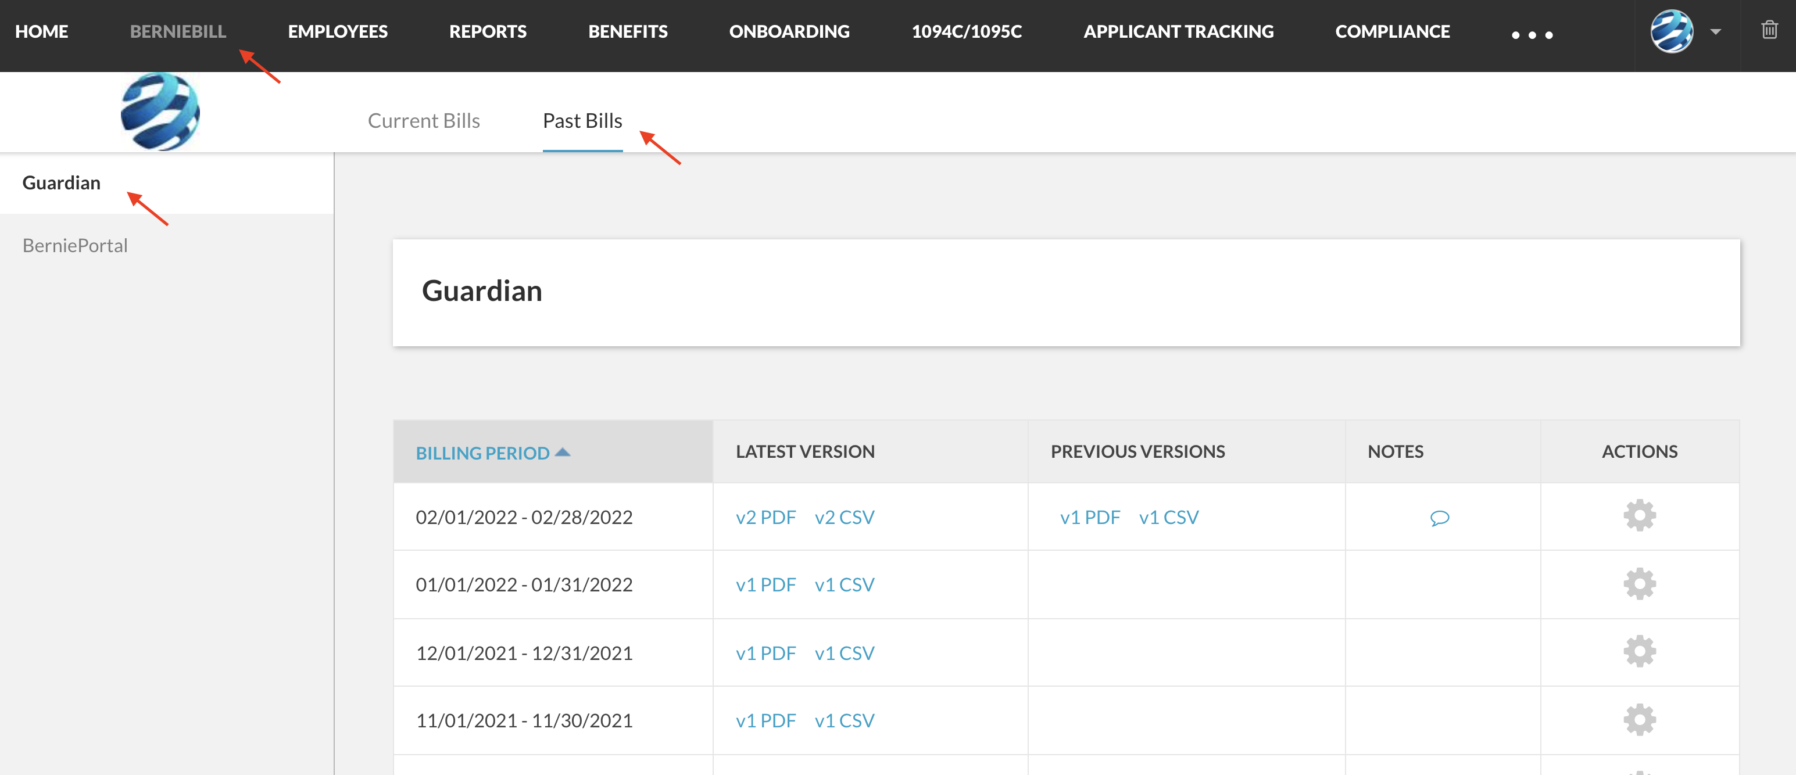The height and width of the screenshot is (775, 1796).
Task: Download v2 CSV for February 2022
Action: pyautogui.click(x=845, y=517)
